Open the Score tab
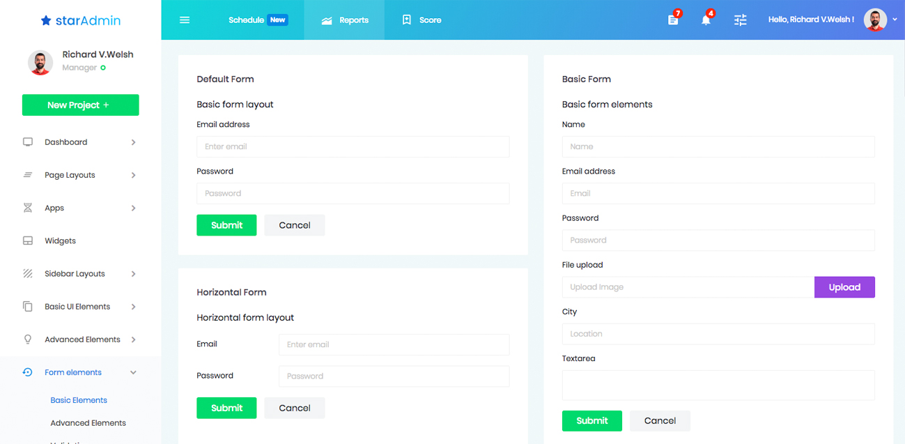Screen dimensions: 905x444 point(422,20)
